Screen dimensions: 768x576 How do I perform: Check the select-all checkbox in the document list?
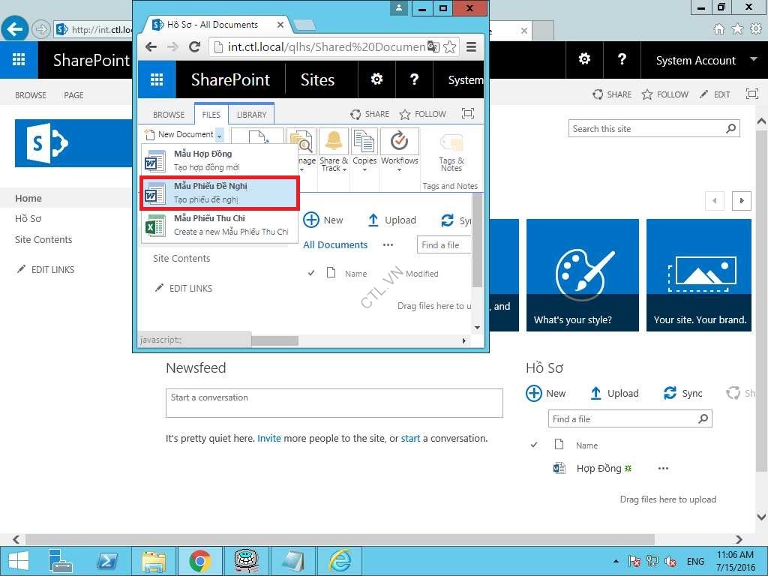[311, 273]
